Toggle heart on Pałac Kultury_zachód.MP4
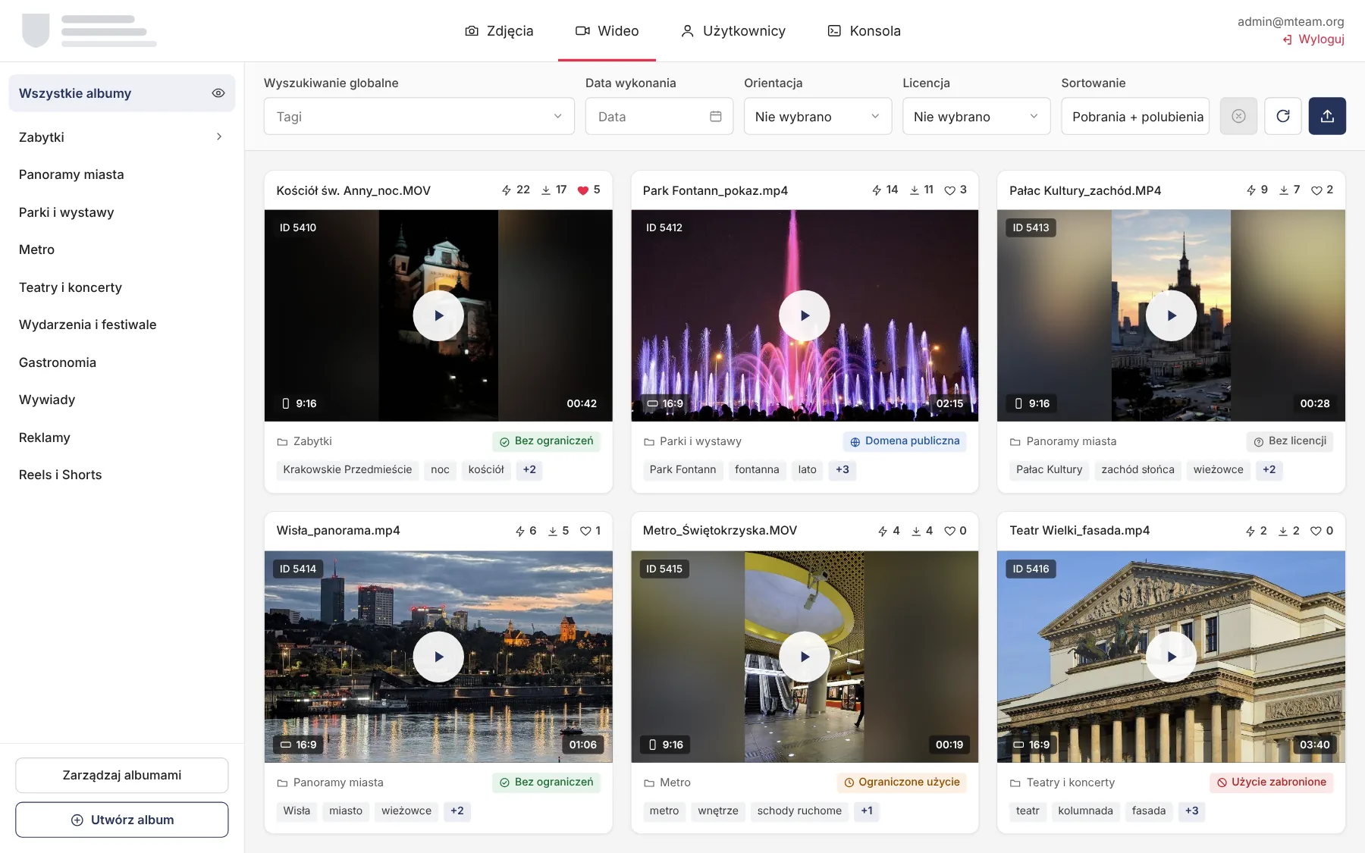Viewport: 1365px width, 853px height. pyautogui.click(x=1316, y=190)
